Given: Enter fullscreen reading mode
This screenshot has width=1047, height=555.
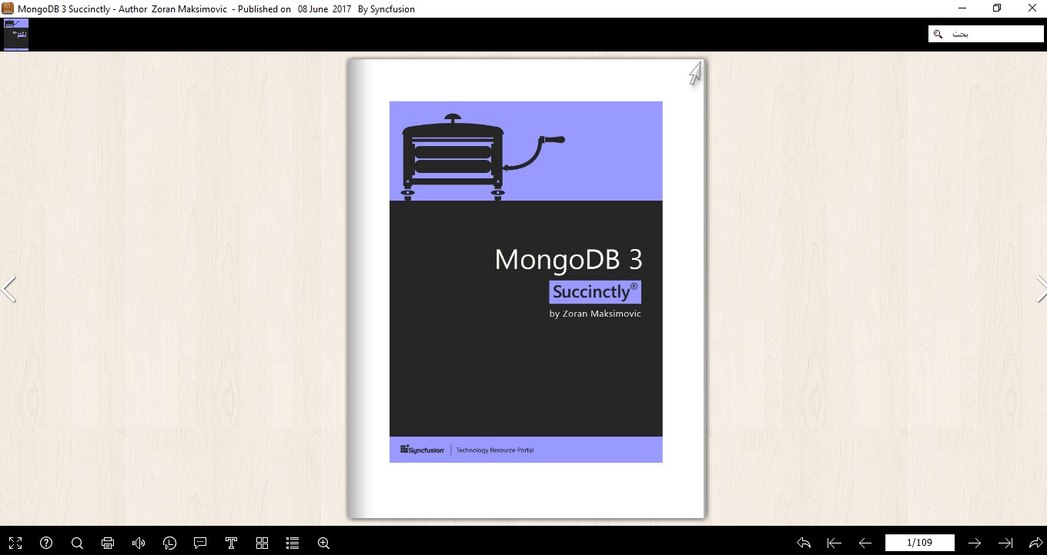Looking at the screenshot, I should pos(15,543).
